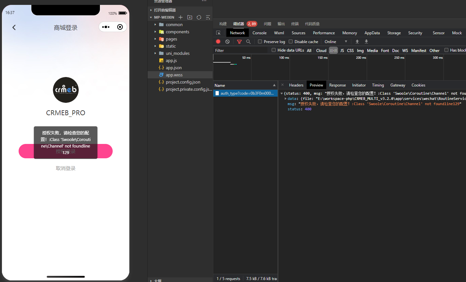Screen dimensions: 466x282
Task: Open the Timing tab of the request
Action: (x=378, y=85)
